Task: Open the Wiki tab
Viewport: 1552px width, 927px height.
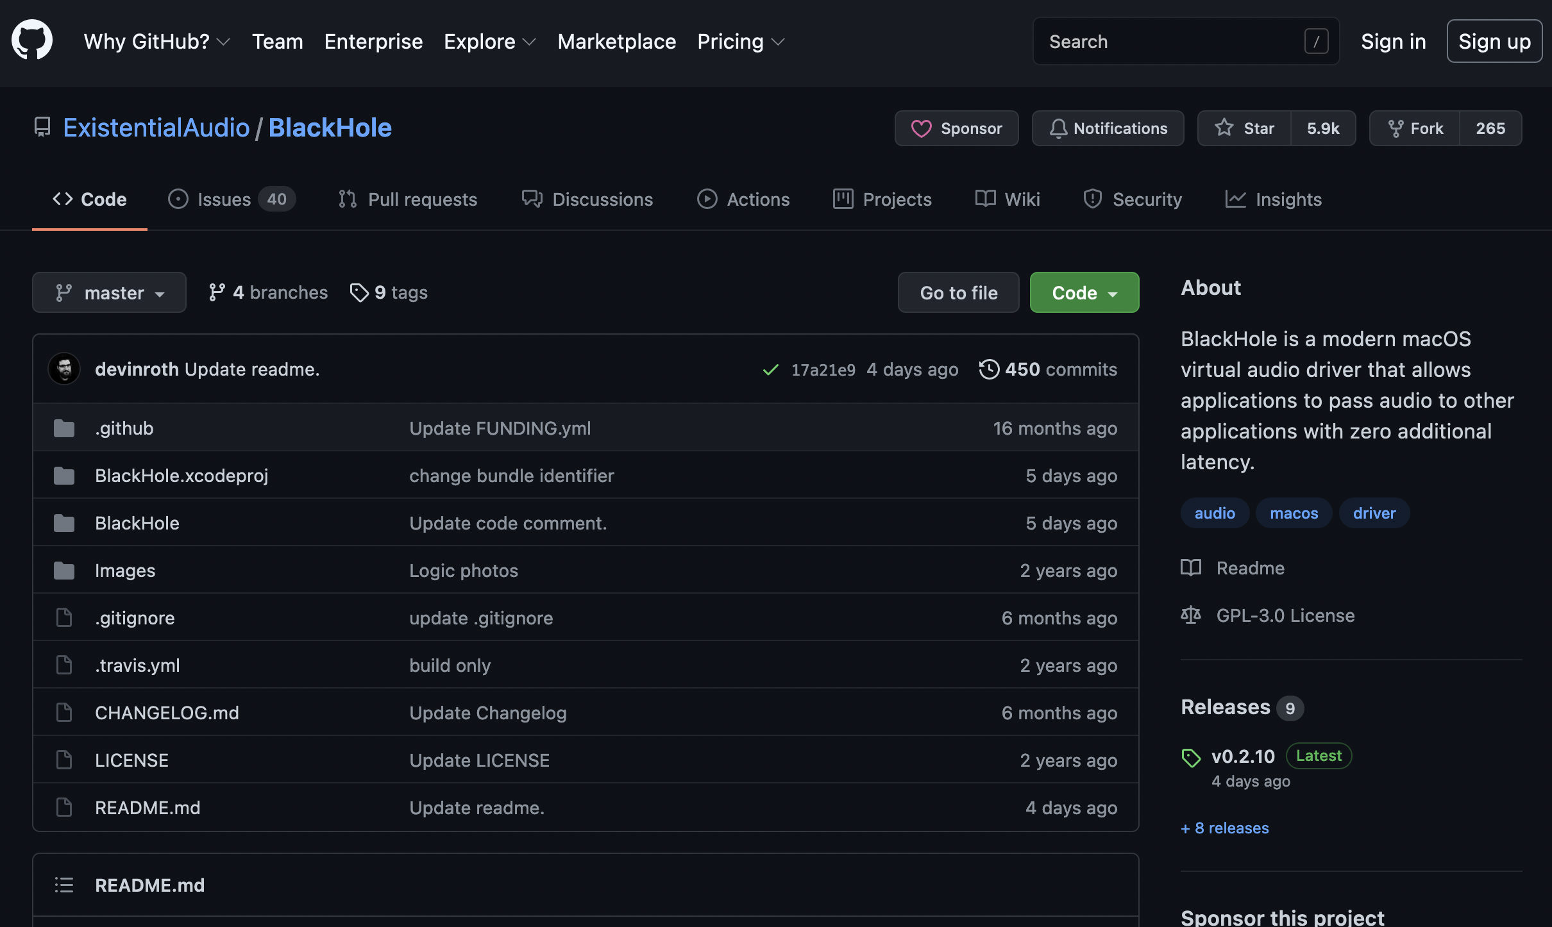Action: coord(1008,199)
